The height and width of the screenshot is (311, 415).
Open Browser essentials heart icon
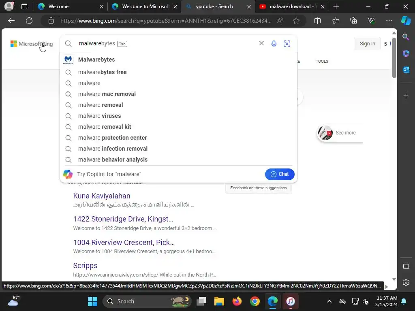pyautogui.click(x=371, y=21)
